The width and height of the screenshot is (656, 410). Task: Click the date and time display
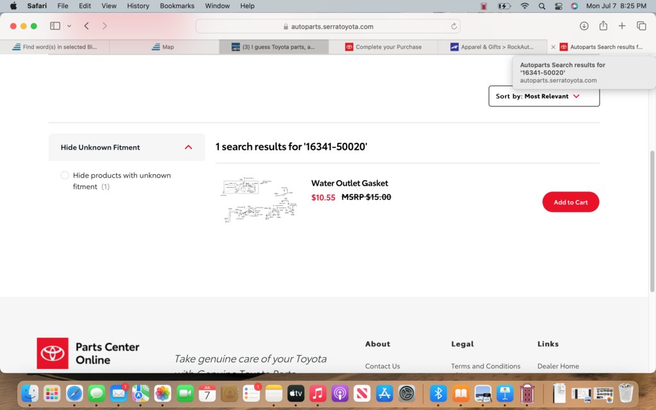pos(616,6)
